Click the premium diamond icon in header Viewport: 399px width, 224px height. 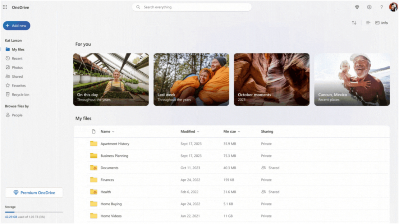pyautogui.click(x=357, y=7)
